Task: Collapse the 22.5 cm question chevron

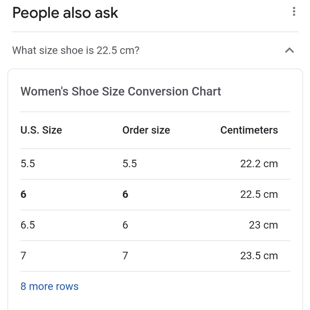Action: [x=290, y=50]
